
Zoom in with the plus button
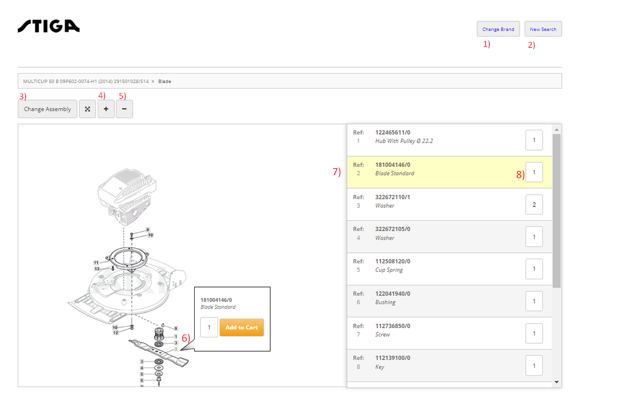tap(106, 109)
